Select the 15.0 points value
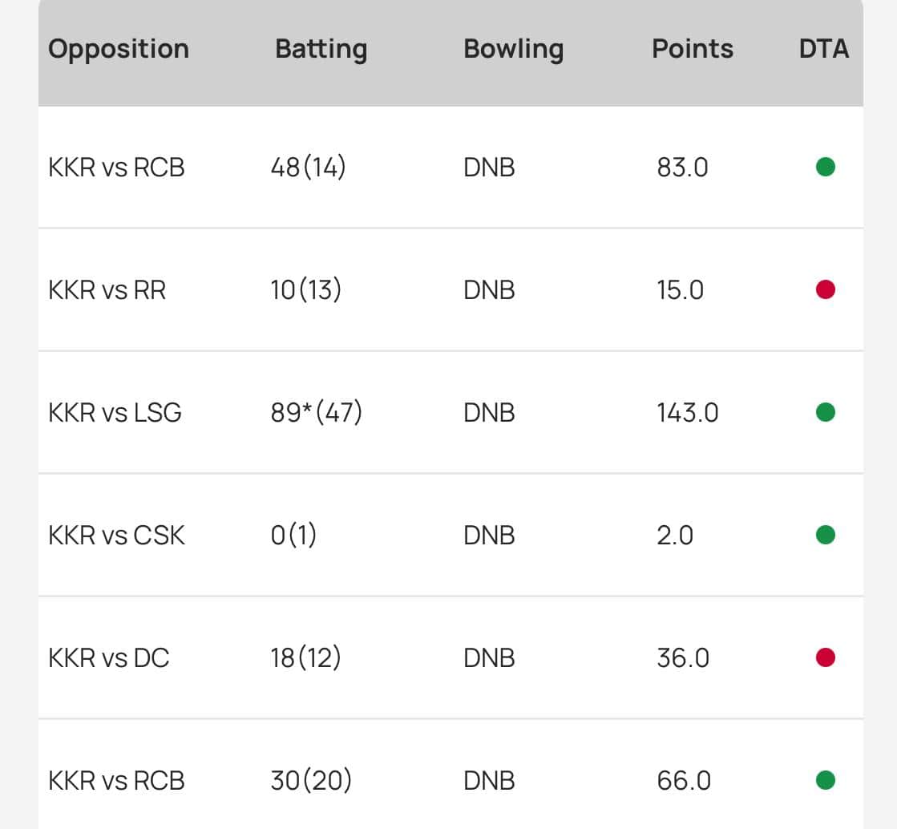The width and height of the screenshot is (897, 829). 680,290
